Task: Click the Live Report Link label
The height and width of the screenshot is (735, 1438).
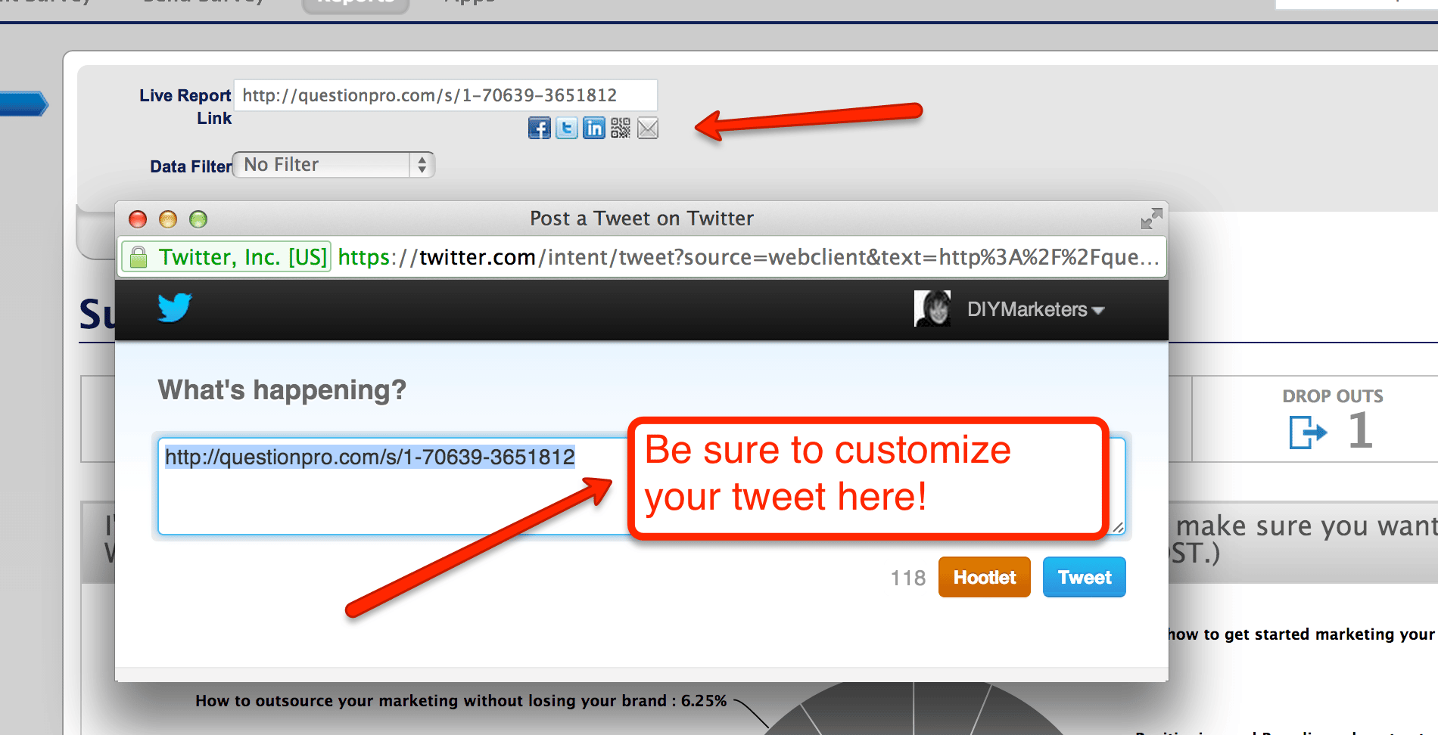Action: (x=185, y=107)
